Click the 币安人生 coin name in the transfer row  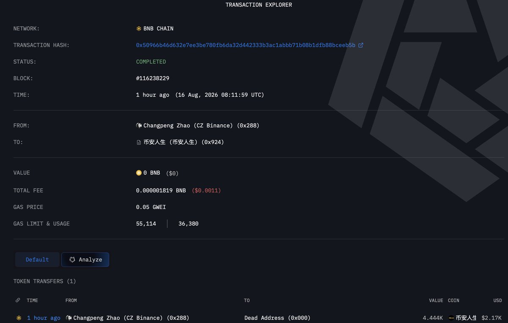466,318
